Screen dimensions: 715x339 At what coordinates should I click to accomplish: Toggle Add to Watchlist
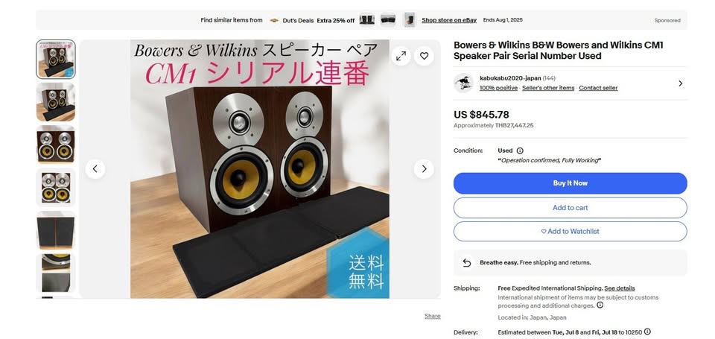pos(570,231)
